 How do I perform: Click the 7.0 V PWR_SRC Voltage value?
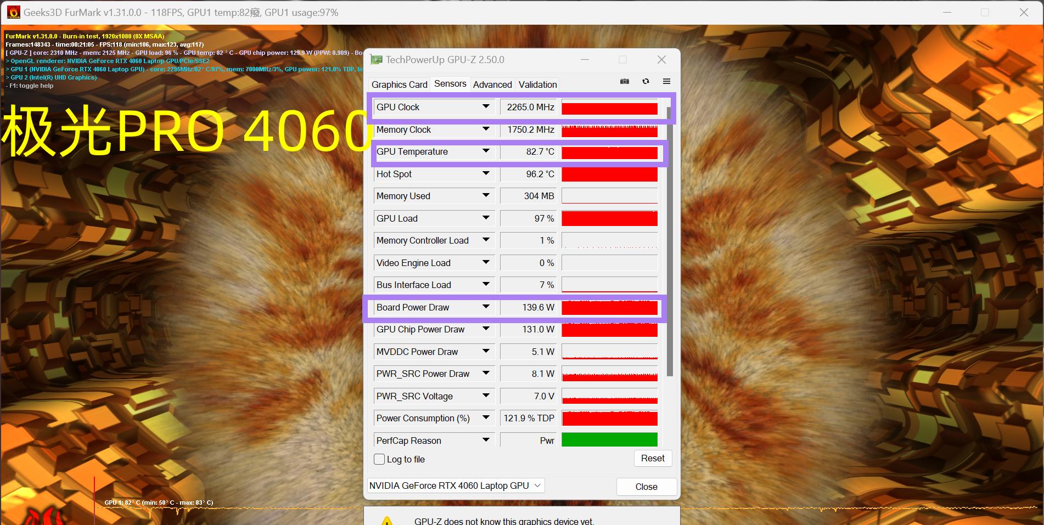tap(528, 396)
